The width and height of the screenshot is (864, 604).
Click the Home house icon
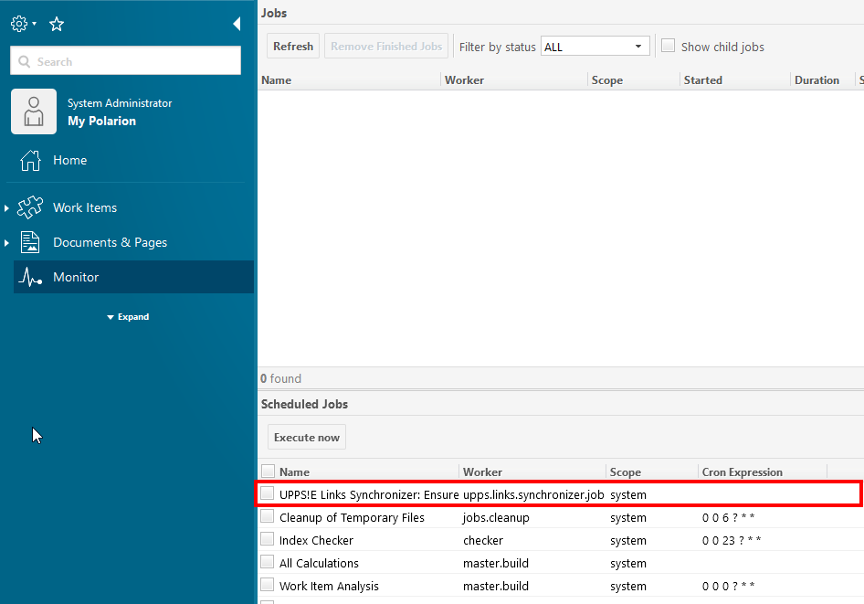click(x=30, y=160)
